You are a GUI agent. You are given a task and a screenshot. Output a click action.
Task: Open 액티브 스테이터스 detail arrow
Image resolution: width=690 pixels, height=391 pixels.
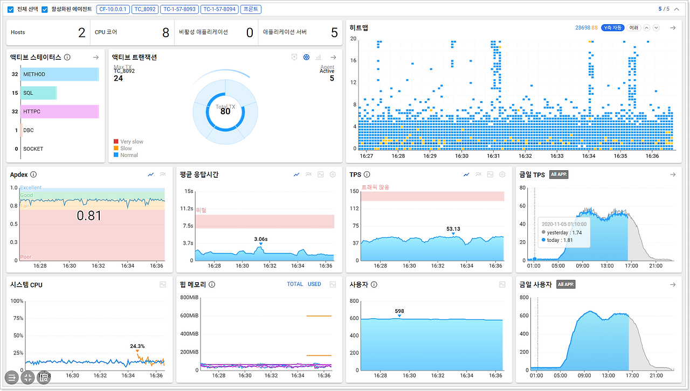(95, 57)
